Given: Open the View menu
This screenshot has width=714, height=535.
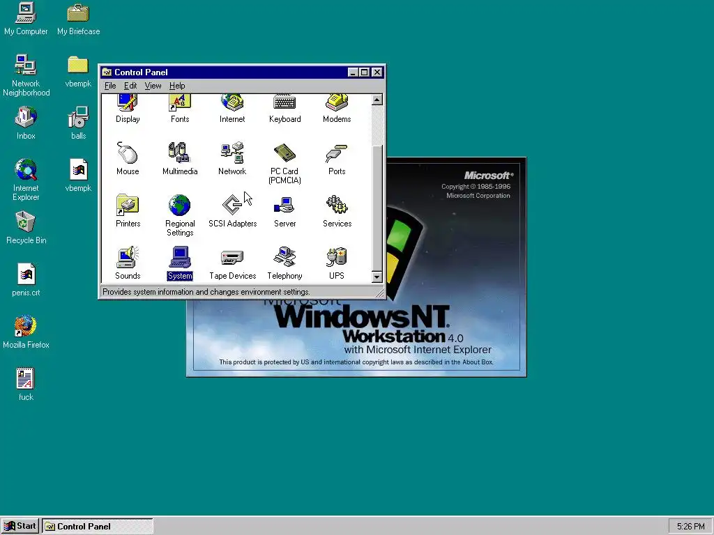Looking at the screenshot, I should 153,86.
